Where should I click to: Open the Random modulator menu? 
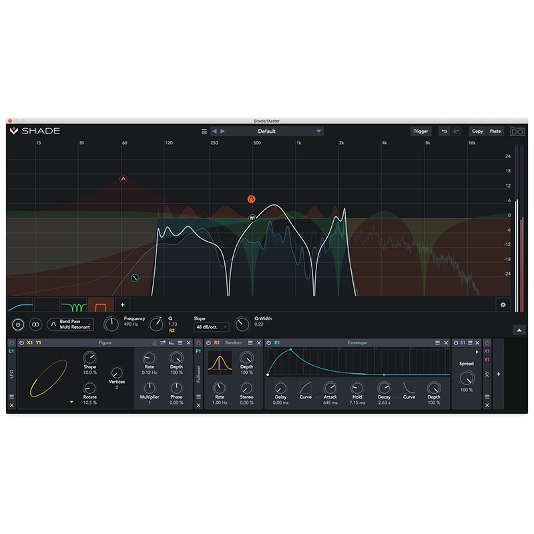[250, 343]
